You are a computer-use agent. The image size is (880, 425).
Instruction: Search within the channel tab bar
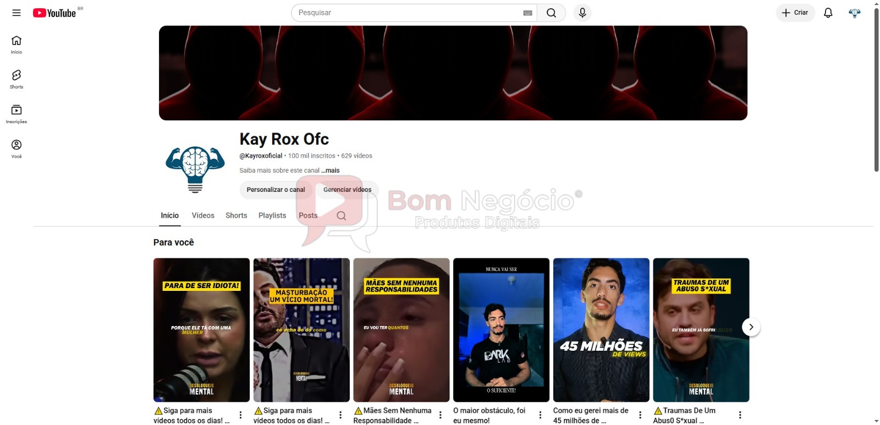click(342, 216)
